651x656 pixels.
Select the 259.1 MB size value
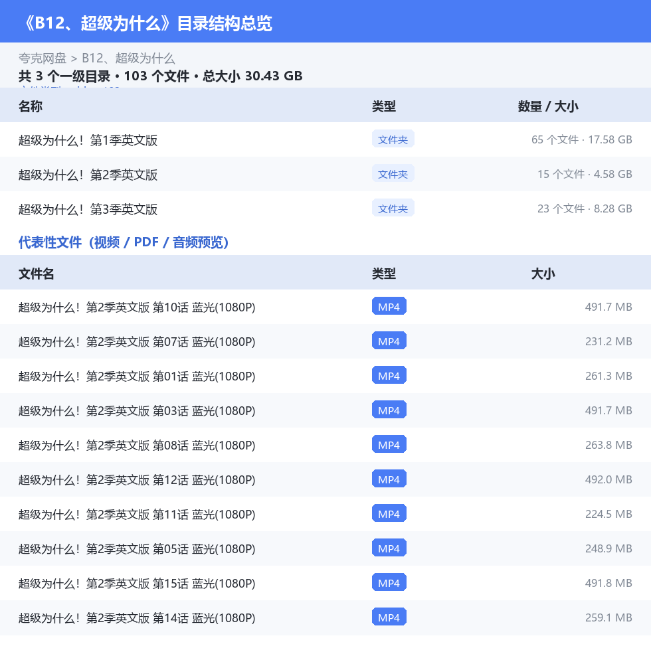[608, 617]
